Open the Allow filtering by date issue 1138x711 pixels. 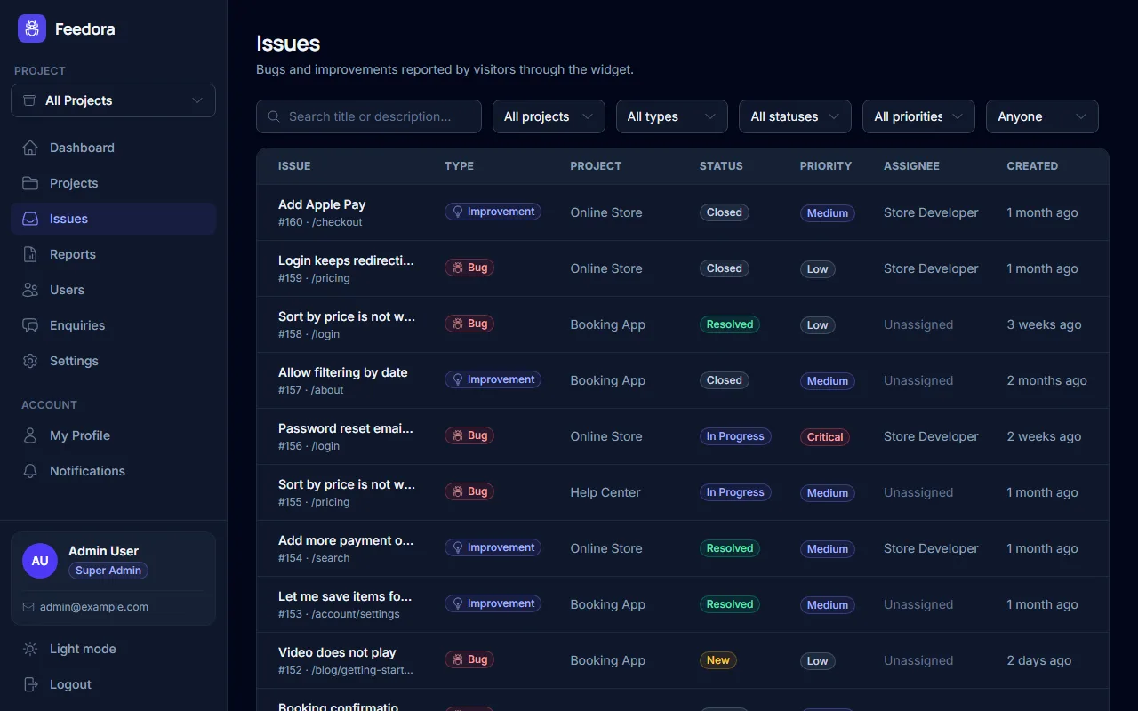click(343, 372)
